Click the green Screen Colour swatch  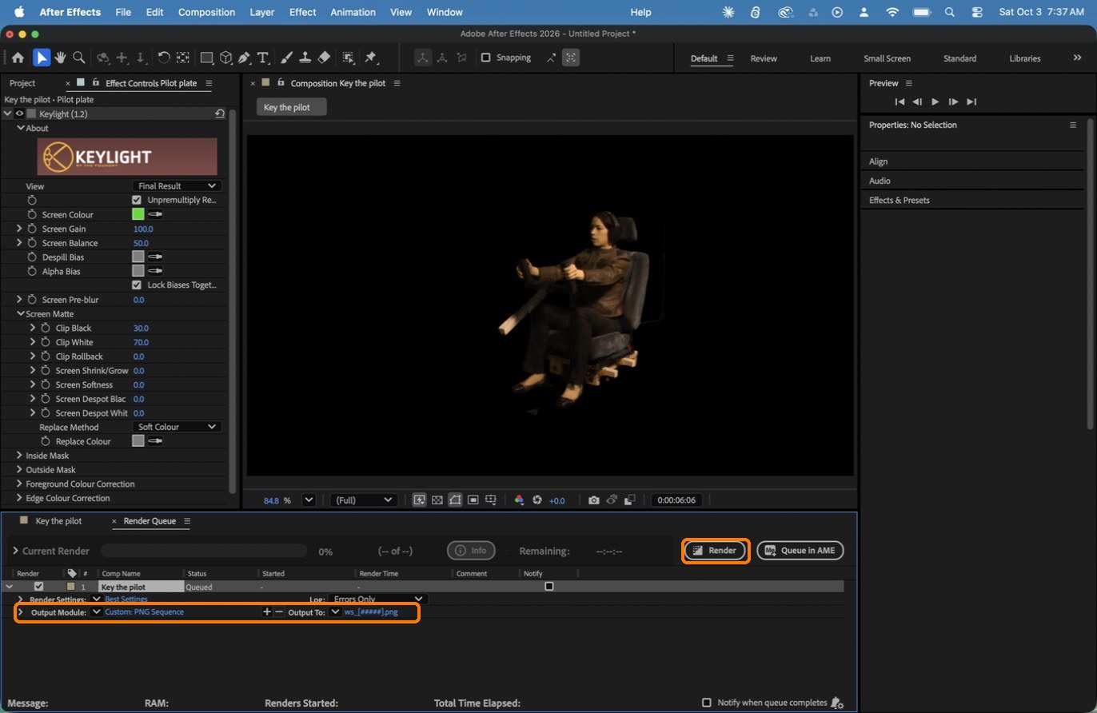[x=138, y=214]
